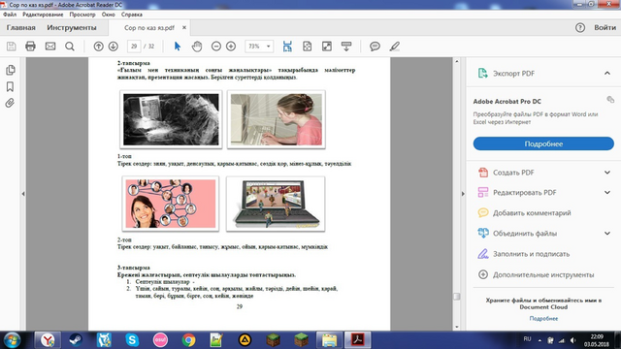Open the Редактирование menu

click(x=43, y=15)
